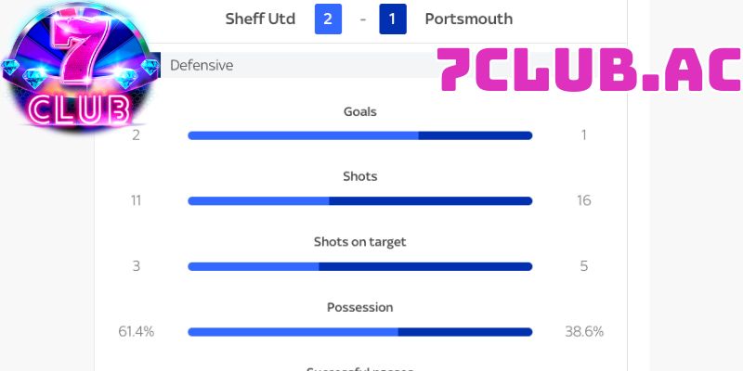
Task: Click the Goals stat label
Action: pyautogui.click(x=359, y=111)
